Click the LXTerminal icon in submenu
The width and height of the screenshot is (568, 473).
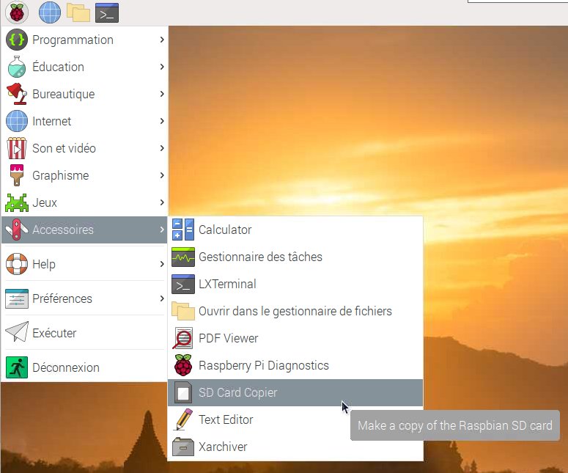[x=183, y=284]
